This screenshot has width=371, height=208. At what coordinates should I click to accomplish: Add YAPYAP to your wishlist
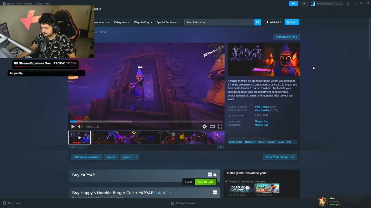(87, 157)
